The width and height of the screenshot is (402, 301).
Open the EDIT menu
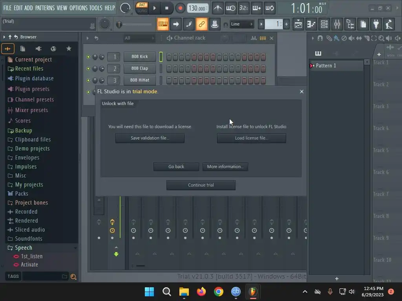click(18, 8)
